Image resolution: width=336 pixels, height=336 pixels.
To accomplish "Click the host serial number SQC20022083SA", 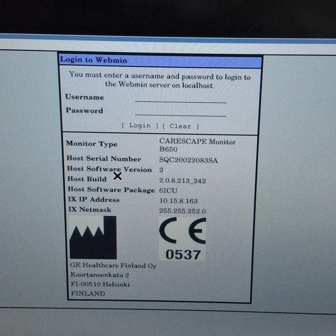I will [x=188, y=160].
